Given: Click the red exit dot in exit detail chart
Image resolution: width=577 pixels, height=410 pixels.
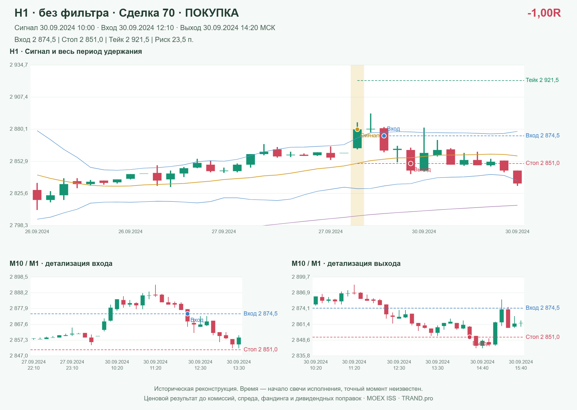Looking at the screenshot, I should coord(470,337).
